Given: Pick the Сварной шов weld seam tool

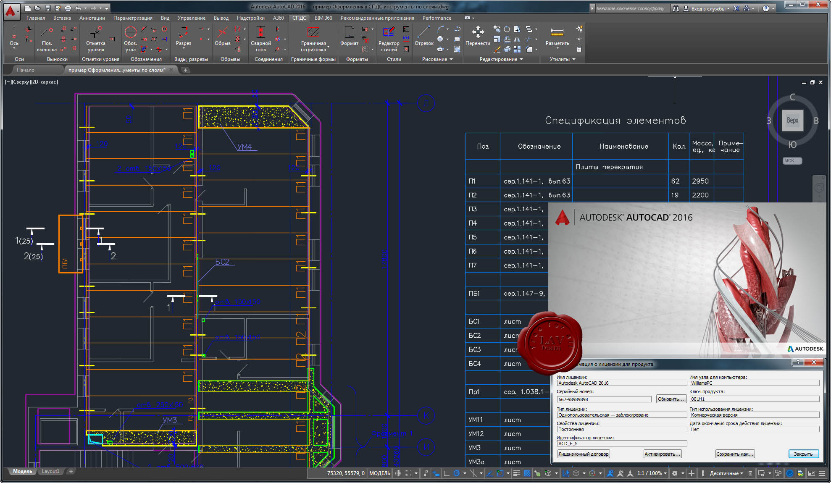Looking at the screenshot, I should click(260, 39).
